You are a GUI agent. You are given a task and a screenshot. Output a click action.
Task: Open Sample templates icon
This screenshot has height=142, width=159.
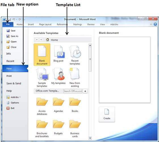click(x=42, y=77)
